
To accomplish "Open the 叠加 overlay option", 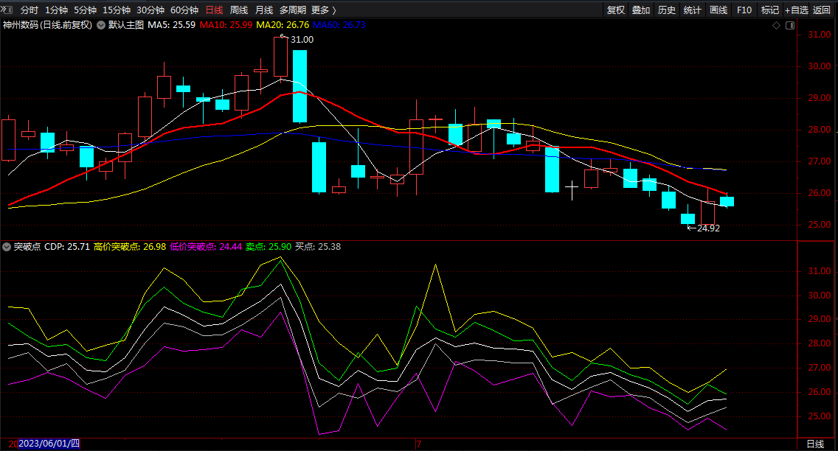I will [x=641, y=10].
